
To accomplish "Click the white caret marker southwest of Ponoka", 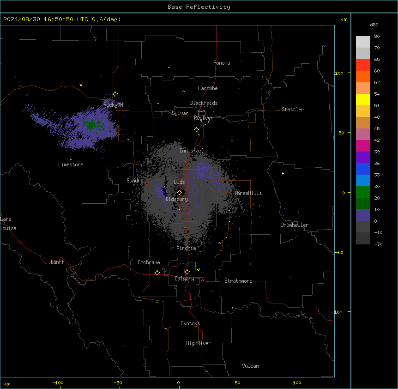I will coord(169,68).
